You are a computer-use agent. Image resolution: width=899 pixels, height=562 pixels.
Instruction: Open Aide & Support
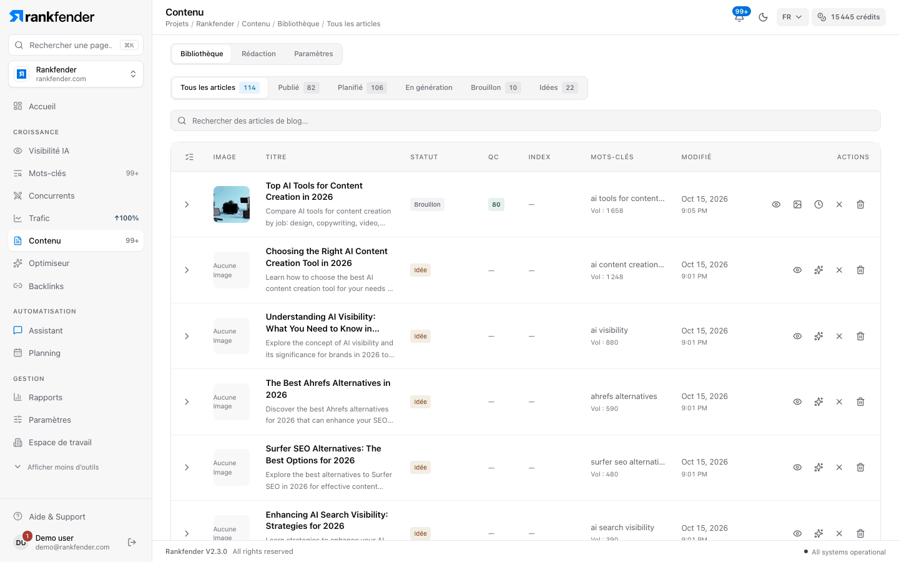tap(76, 516)
